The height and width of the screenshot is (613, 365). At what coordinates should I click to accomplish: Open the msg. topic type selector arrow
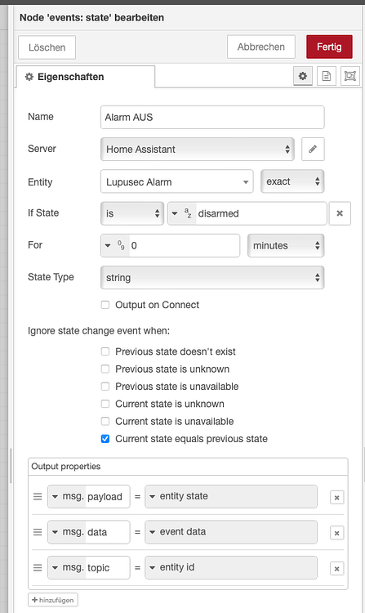[x=55, y=568]
